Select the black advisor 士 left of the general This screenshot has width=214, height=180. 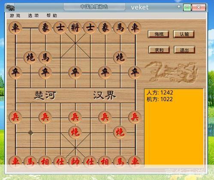coord(60,27)
